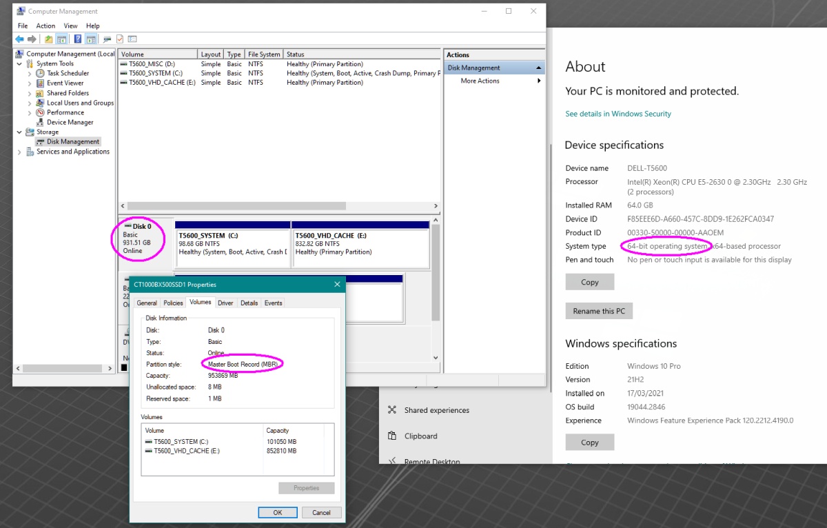Collapse the System Tools tree node
This screenshot has height=528, width=827.
pyautogui.click(x=19, y=63)
